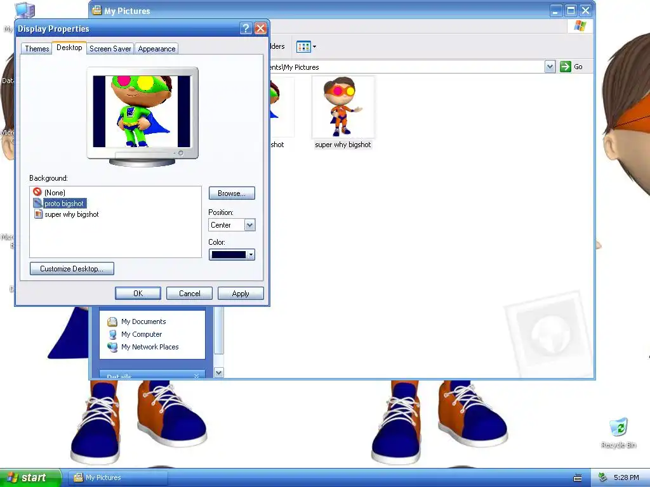Click the My Pictures taskbar button

point(117,477)
